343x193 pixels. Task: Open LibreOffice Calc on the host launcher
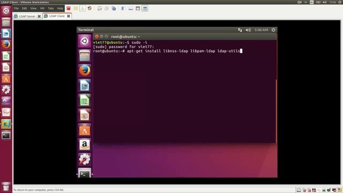6,56
